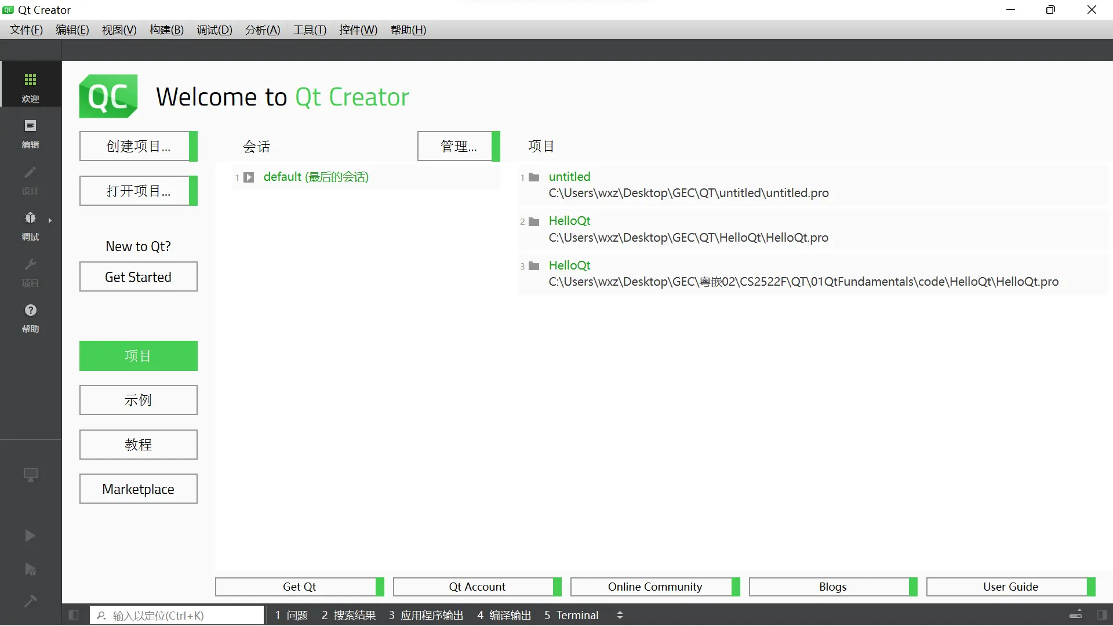Viewport: 1113px width, 626px height.
Task: Select the Marketplace tab button
Action: tap(139, 489)
